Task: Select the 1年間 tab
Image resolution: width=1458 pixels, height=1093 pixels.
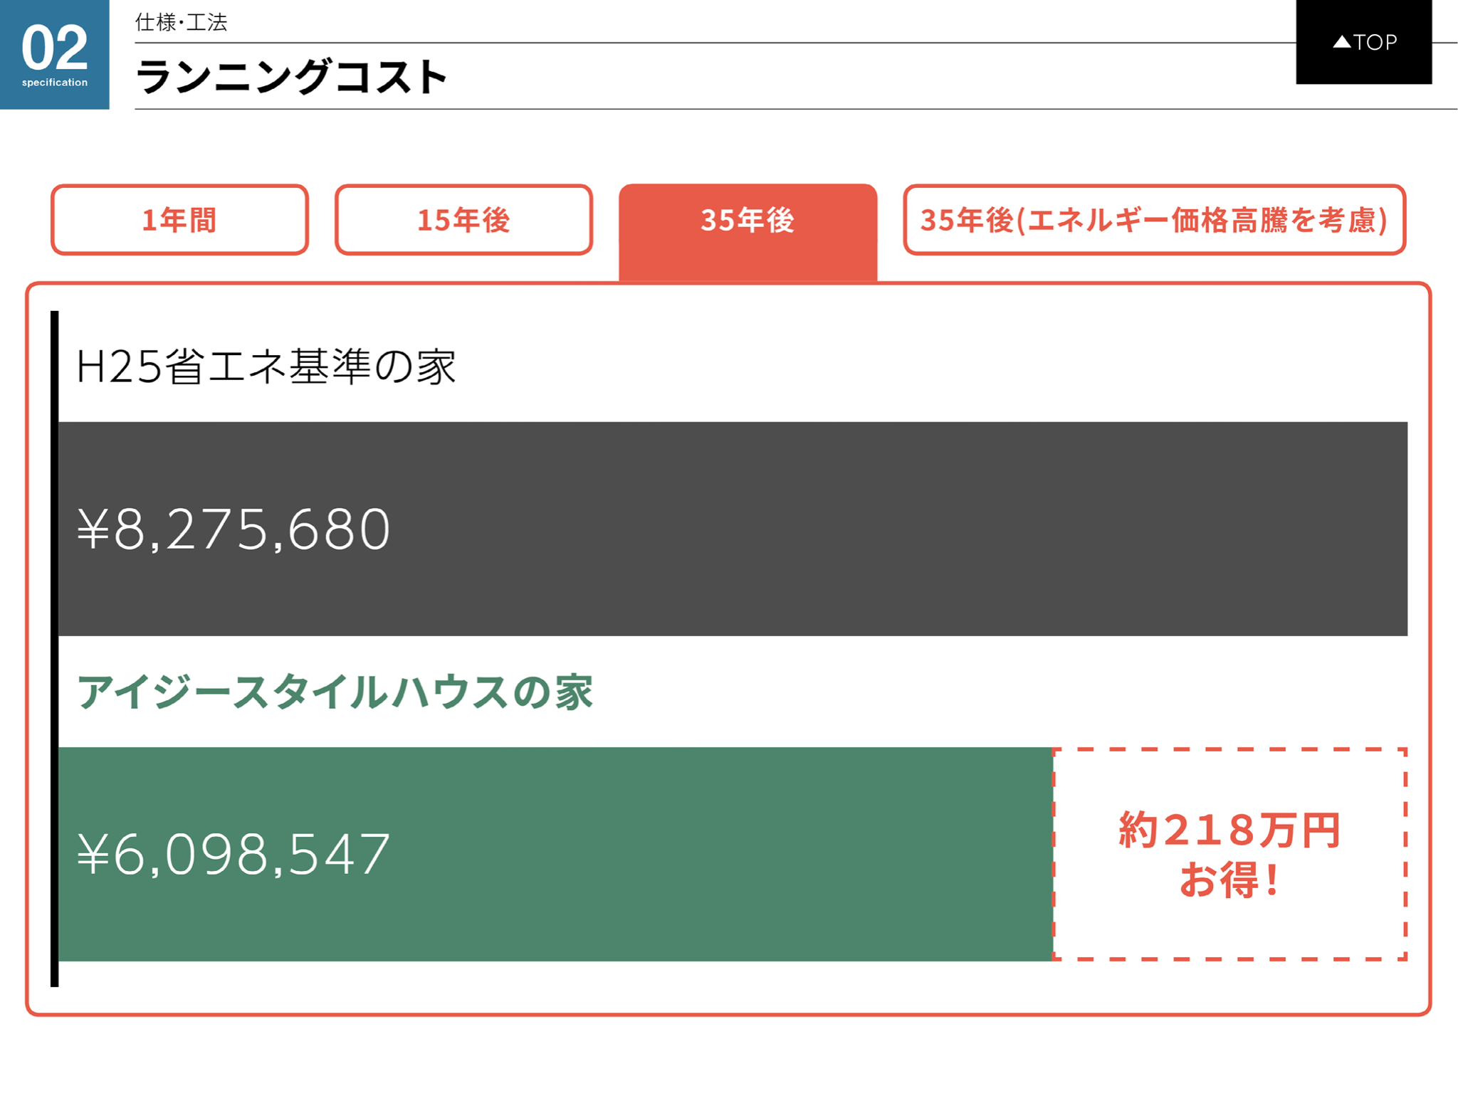Action: (179, 219)
